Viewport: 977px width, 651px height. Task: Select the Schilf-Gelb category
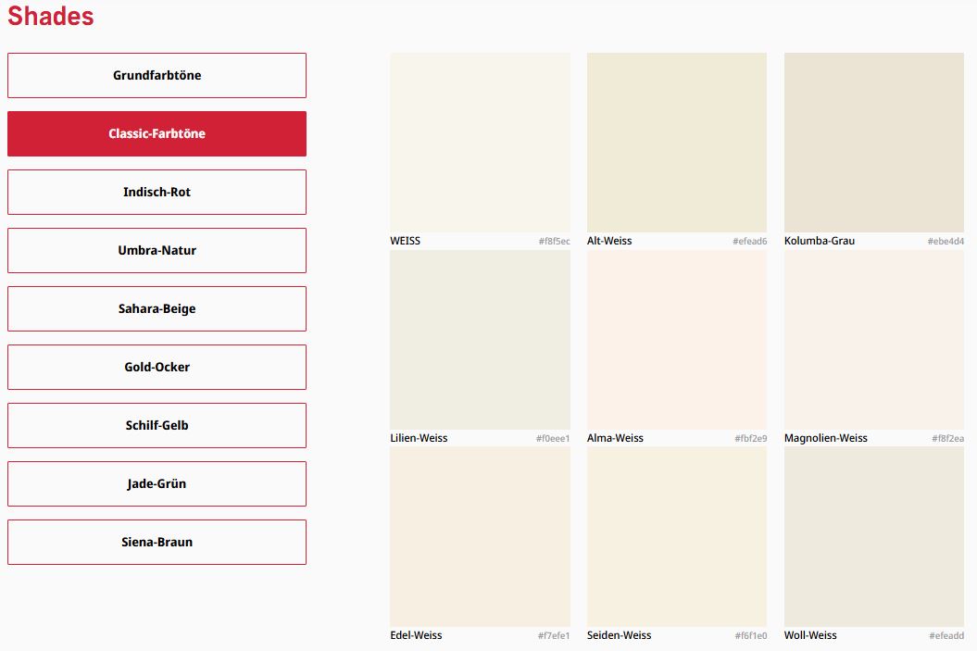click(157, 425)
